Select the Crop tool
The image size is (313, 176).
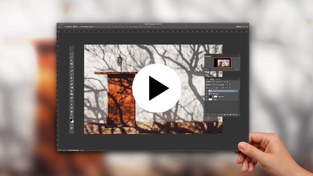point(72,64)
